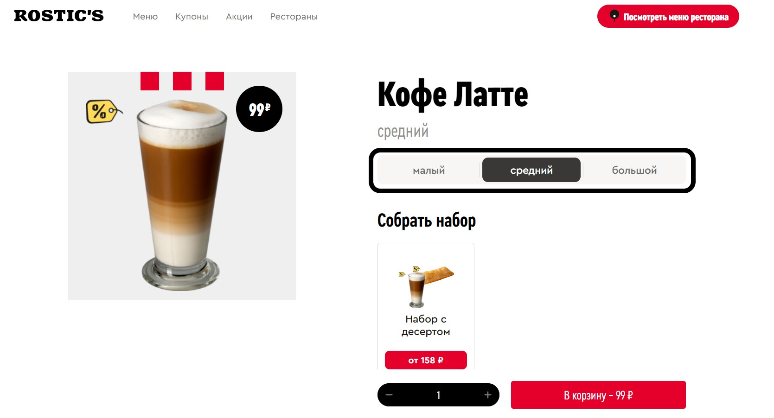Click the yellow percent discount tag icon
This screenshot has height=418, width=774.
[x=104, y=112]
